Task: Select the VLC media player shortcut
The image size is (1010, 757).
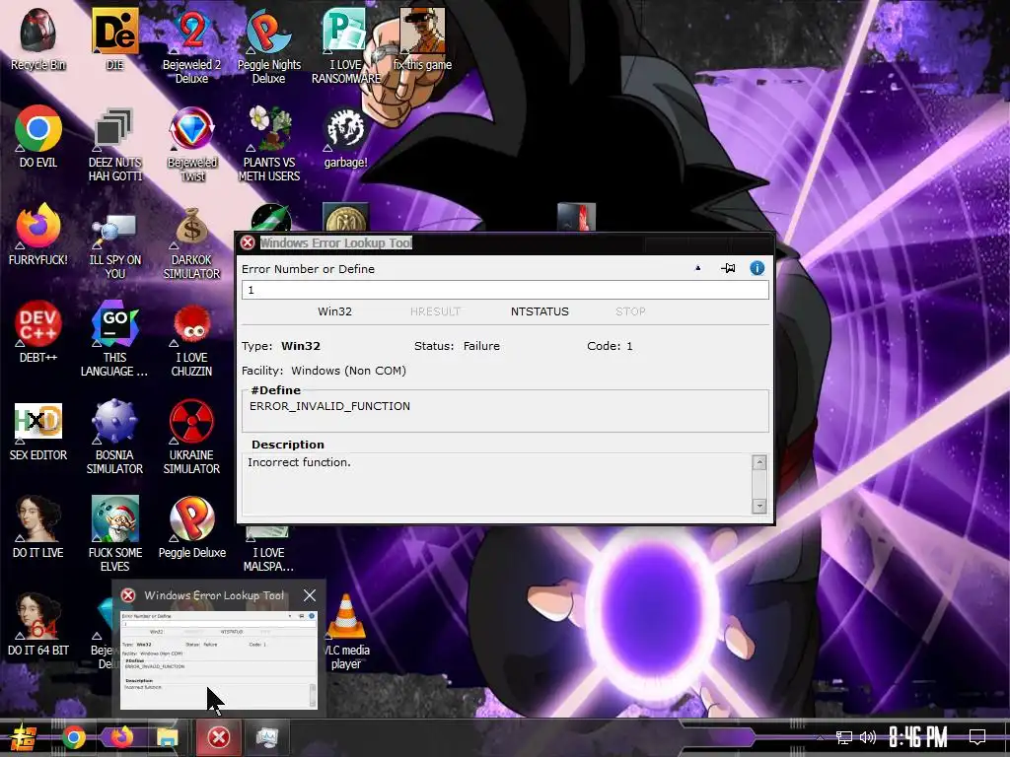Action: [346, 631]
